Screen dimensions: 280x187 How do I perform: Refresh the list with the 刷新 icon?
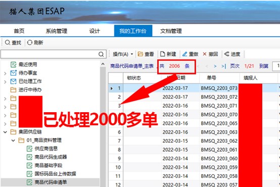click(30, 42)
